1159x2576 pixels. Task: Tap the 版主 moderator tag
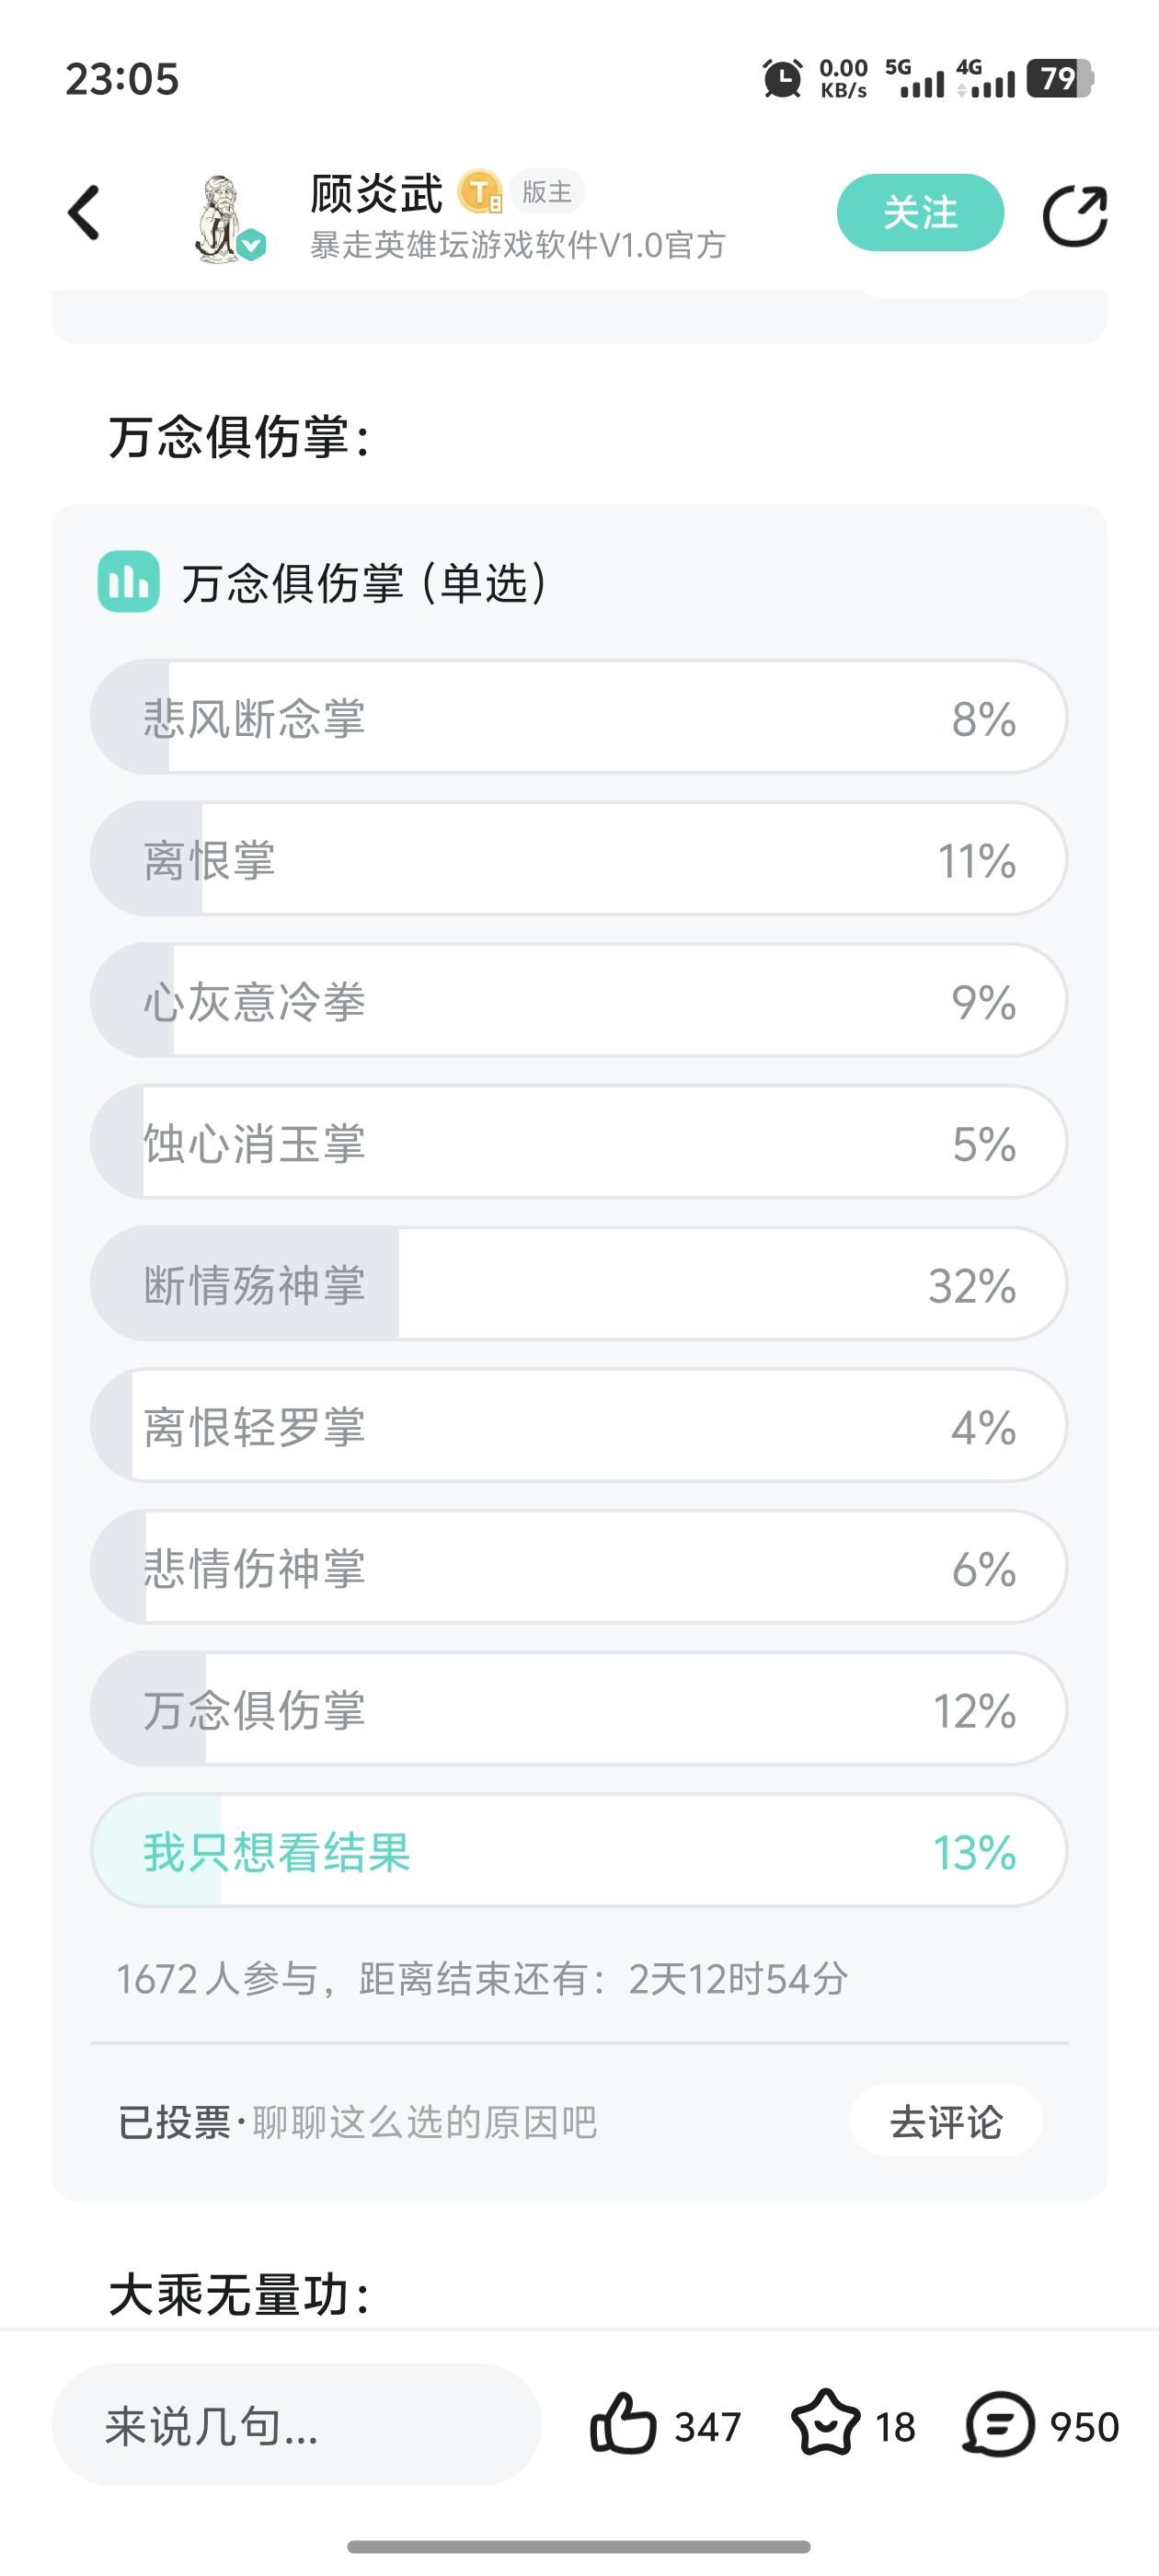[x=547, y=191]
